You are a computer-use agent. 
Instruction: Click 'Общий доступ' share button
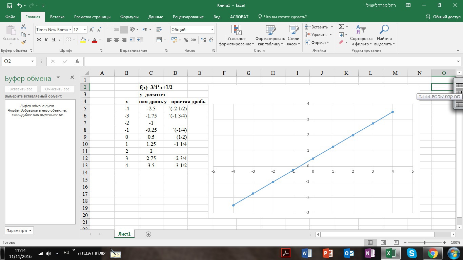coord(443,17)
